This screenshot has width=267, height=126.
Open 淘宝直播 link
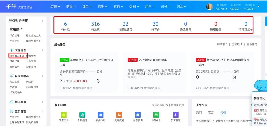pos(14,82)
